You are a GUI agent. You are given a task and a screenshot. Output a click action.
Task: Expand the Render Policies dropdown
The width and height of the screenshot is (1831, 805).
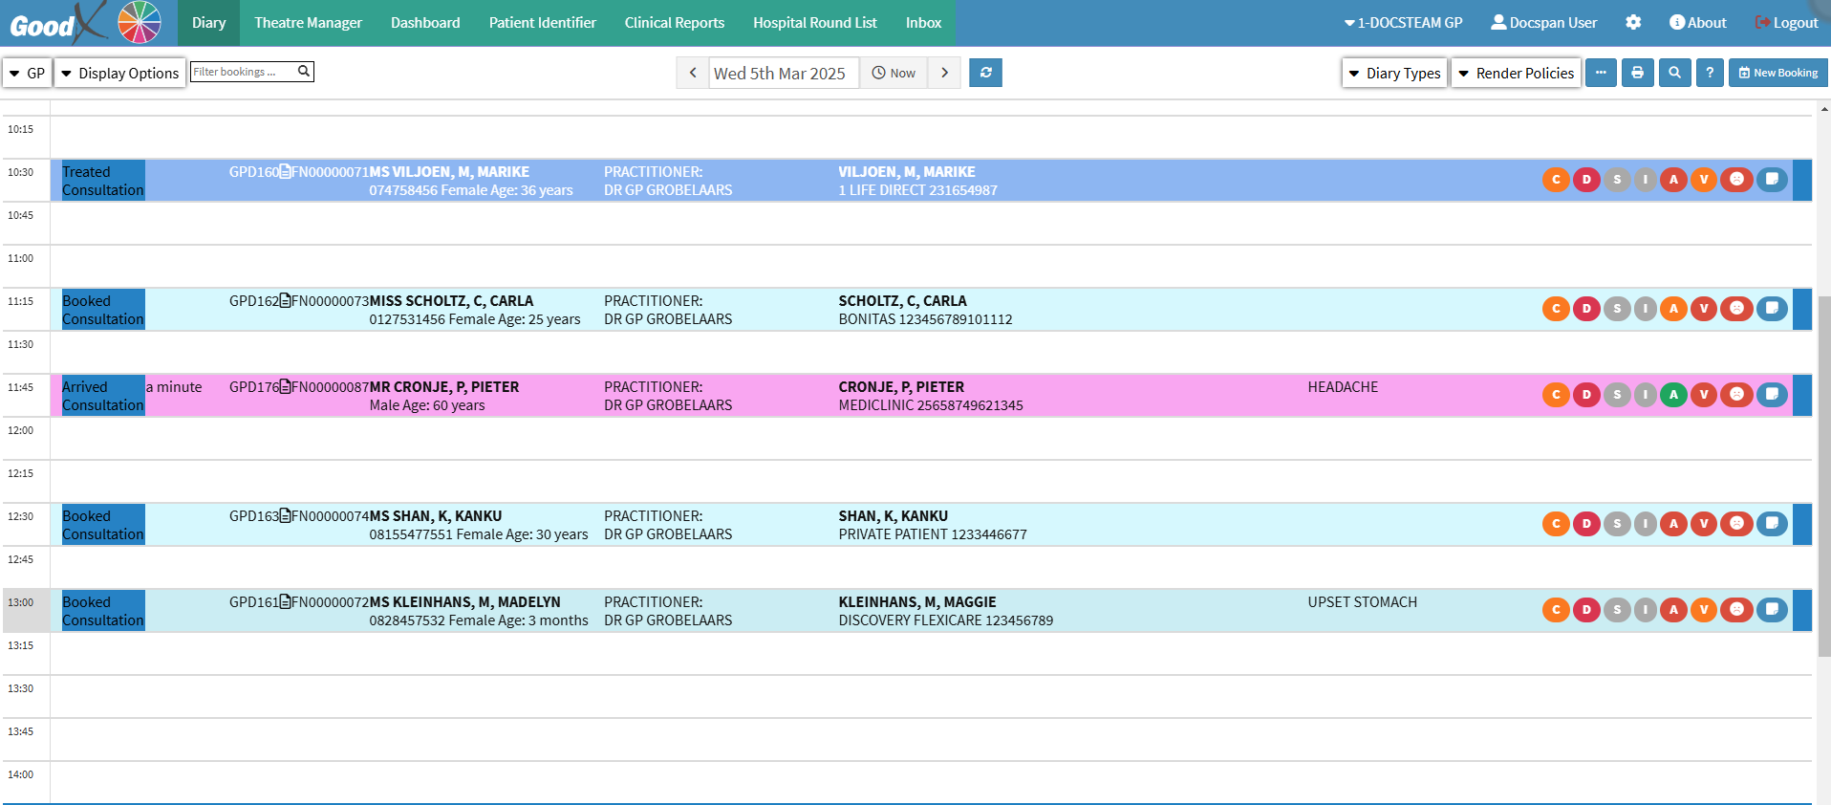(x=1516, y=73)
